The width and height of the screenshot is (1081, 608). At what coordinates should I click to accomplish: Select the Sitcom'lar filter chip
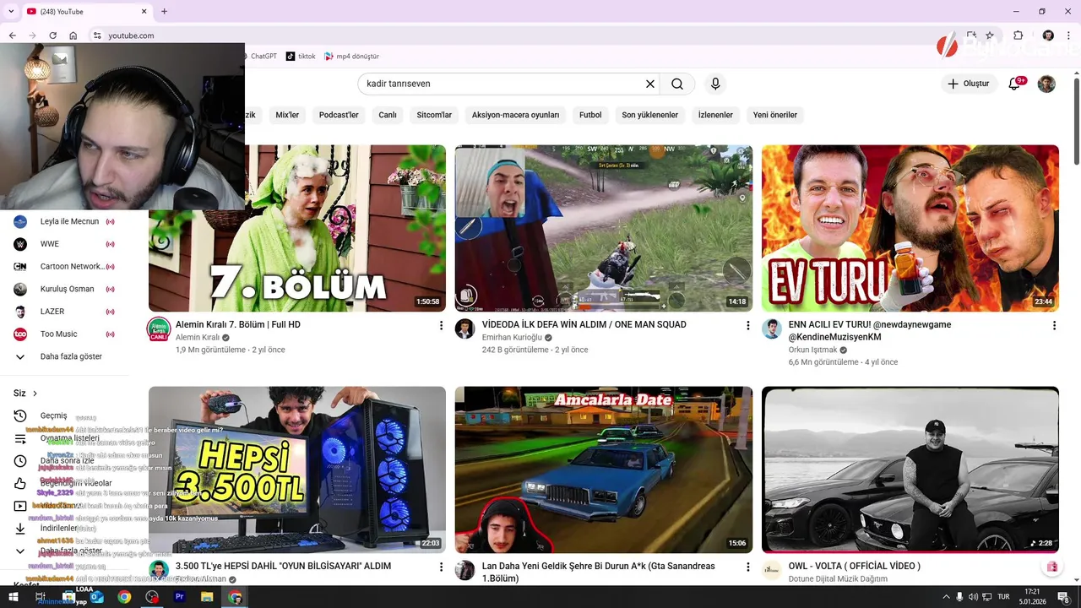[434, 115]
